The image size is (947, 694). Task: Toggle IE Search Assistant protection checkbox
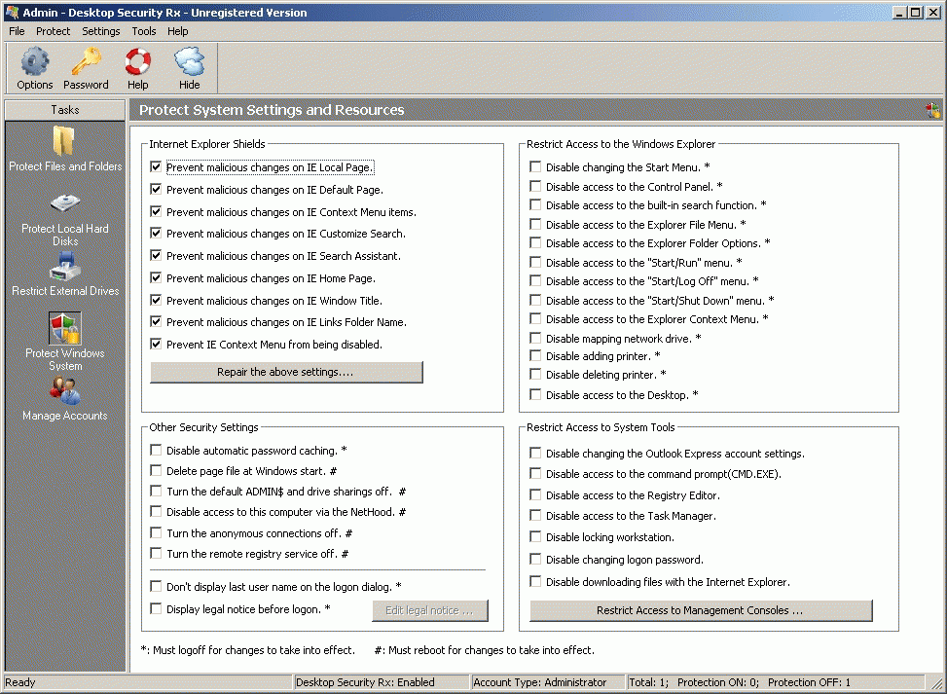[x=156, y=255]
